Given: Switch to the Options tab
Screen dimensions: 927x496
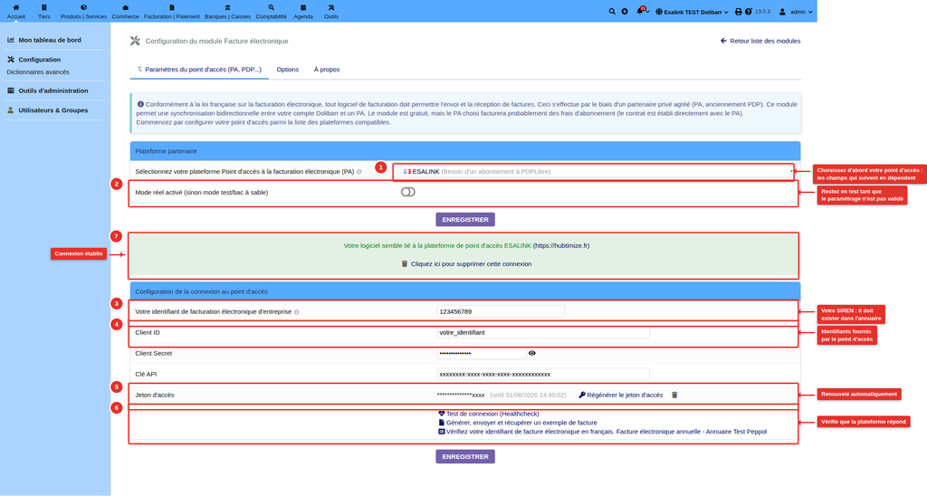Looking at the screenshot, I should point(288,69).
